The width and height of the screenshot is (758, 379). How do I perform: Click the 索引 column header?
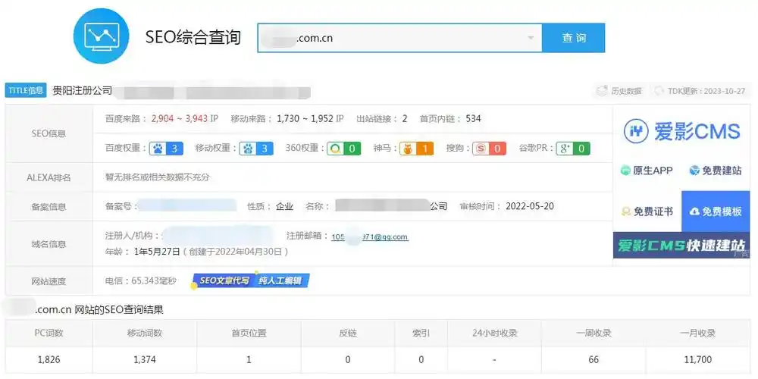tap(421, 333)
